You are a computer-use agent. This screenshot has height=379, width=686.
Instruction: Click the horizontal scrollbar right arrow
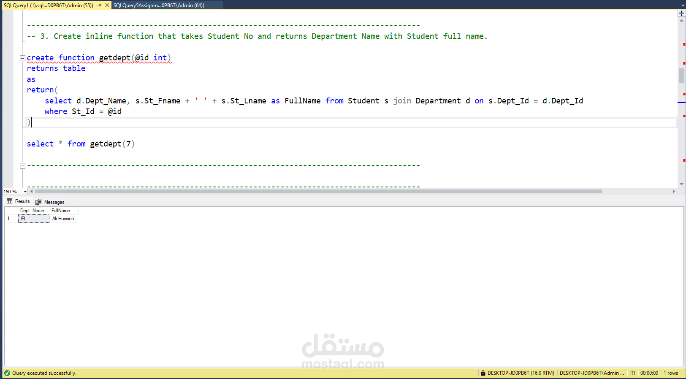click(674, 192)
